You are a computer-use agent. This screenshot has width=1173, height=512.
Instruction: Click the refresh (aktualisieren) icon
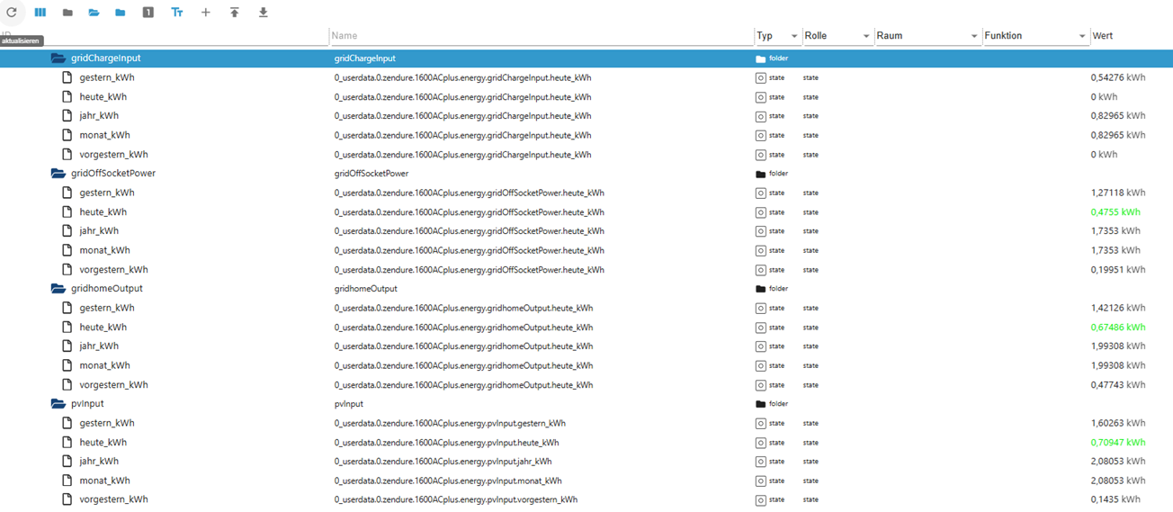(12, 13)
